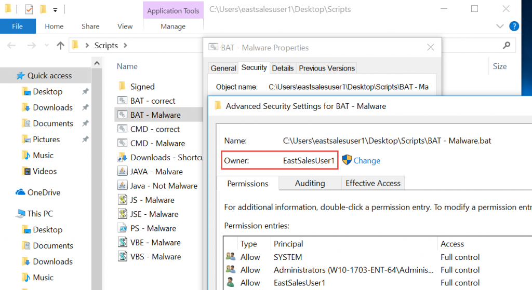The image size is (532, 290).
Task: Close the BAT - Malware Properties dialog
Action: 430,47
